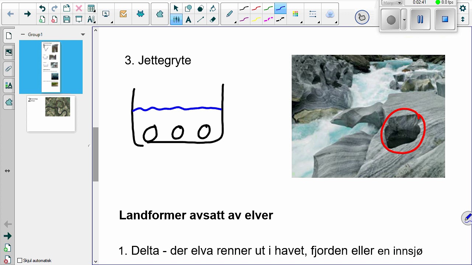Go to the previous page with back arrow

click(10, 14)
